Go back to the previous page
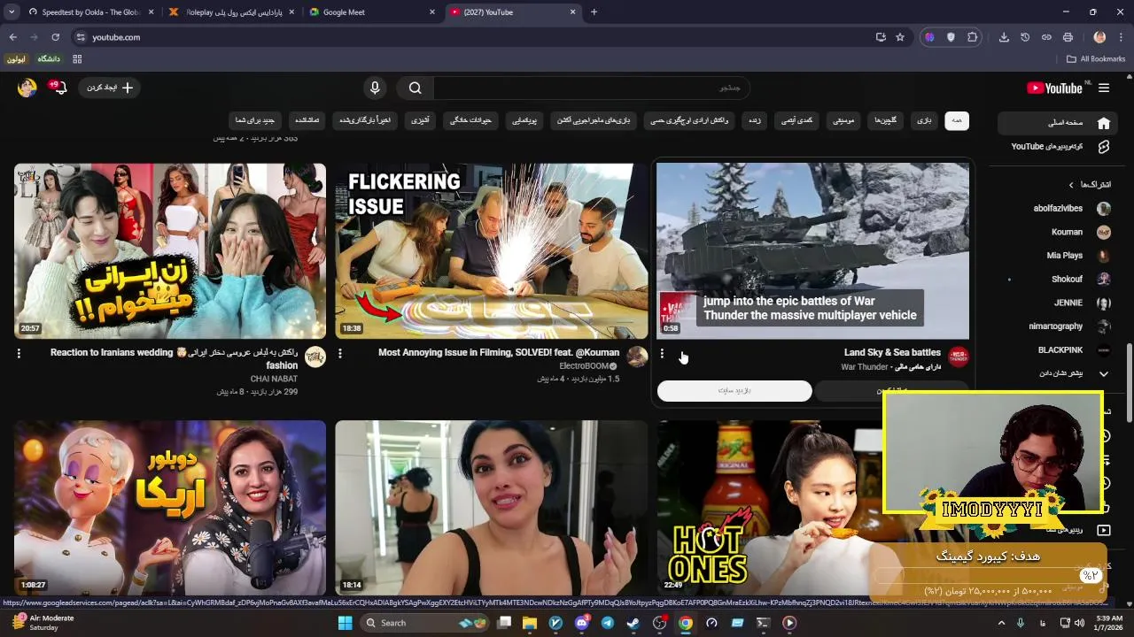 (x=12, y=37)
